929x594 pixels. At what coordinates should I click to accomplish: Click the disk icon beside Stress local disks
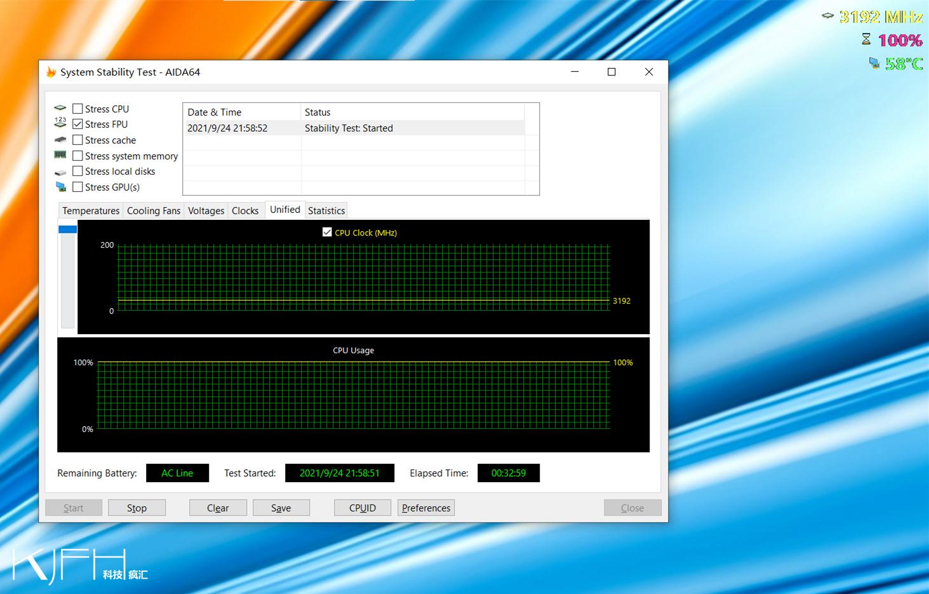tap(61, 171)
